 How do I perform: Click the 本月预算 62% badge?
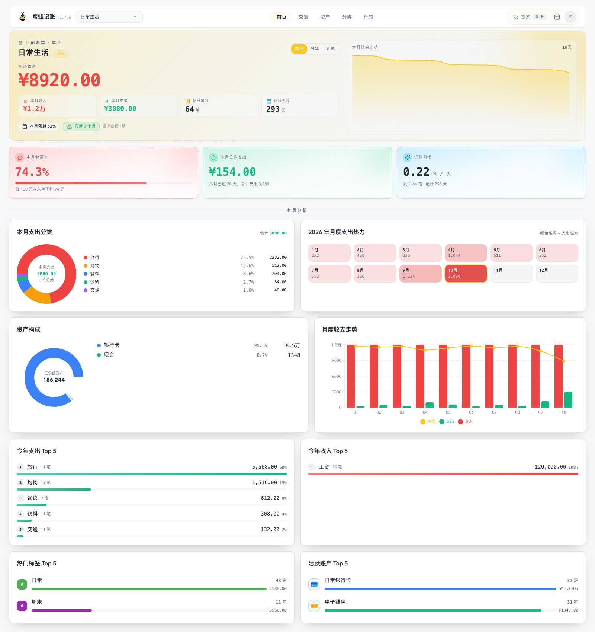39,127
